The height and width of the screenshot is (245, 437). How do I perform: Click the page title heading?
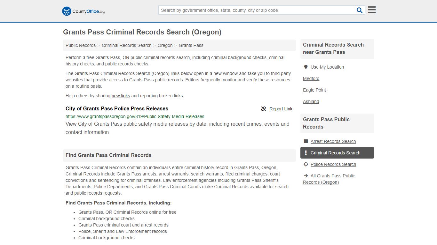(142, 32)
